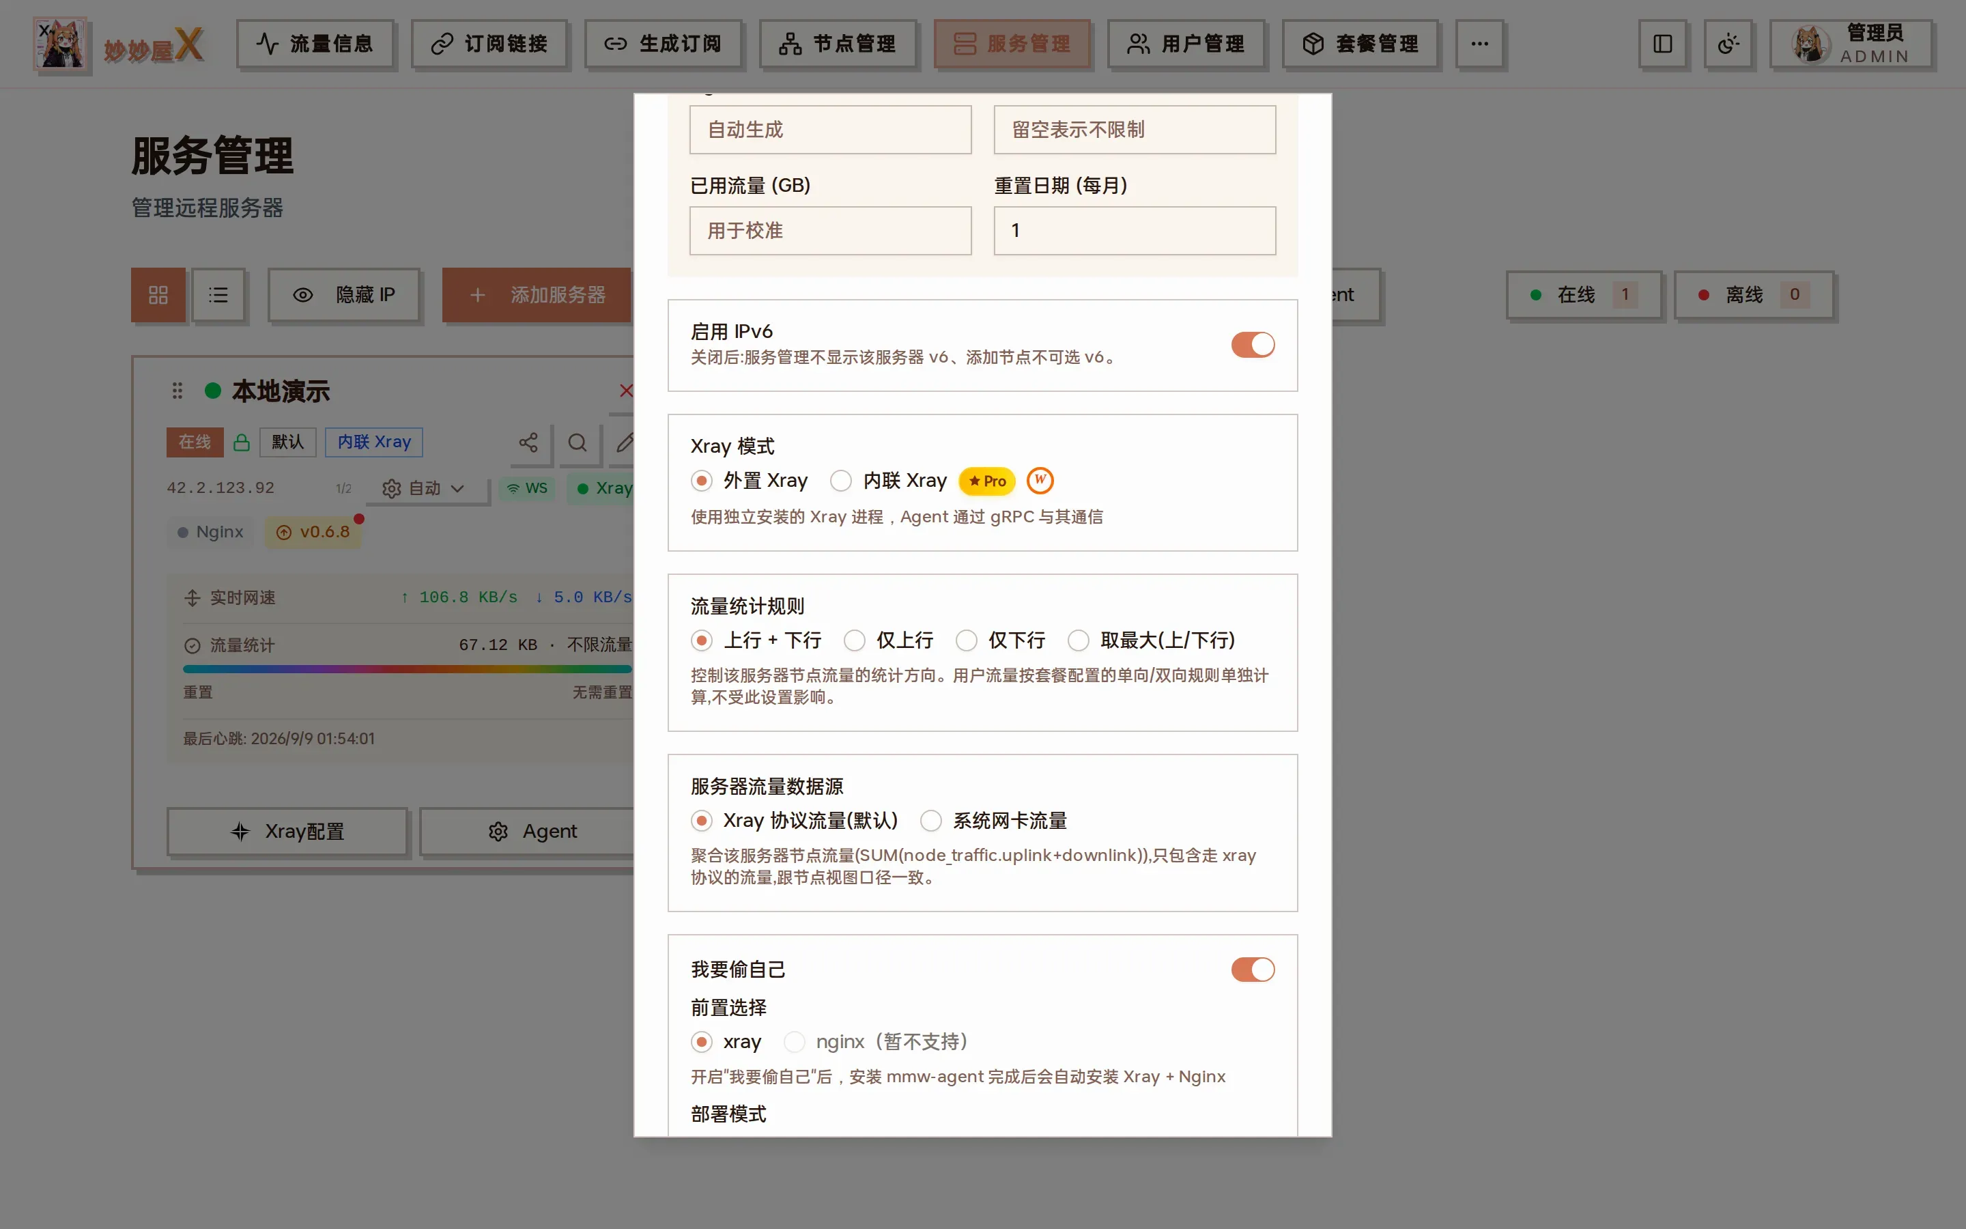Click the 流量统计 gauge icon
Viewport: 1966px width, 1229px height.
click(193, 646)
